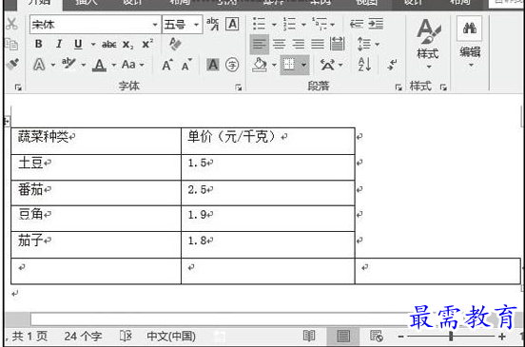Click the multilevel list icon

point(320,24)
